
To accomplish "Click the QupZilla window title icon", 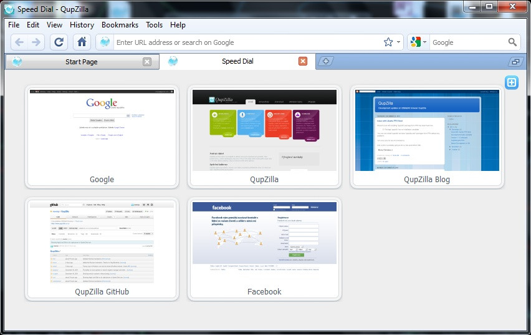I will point(9,9).
